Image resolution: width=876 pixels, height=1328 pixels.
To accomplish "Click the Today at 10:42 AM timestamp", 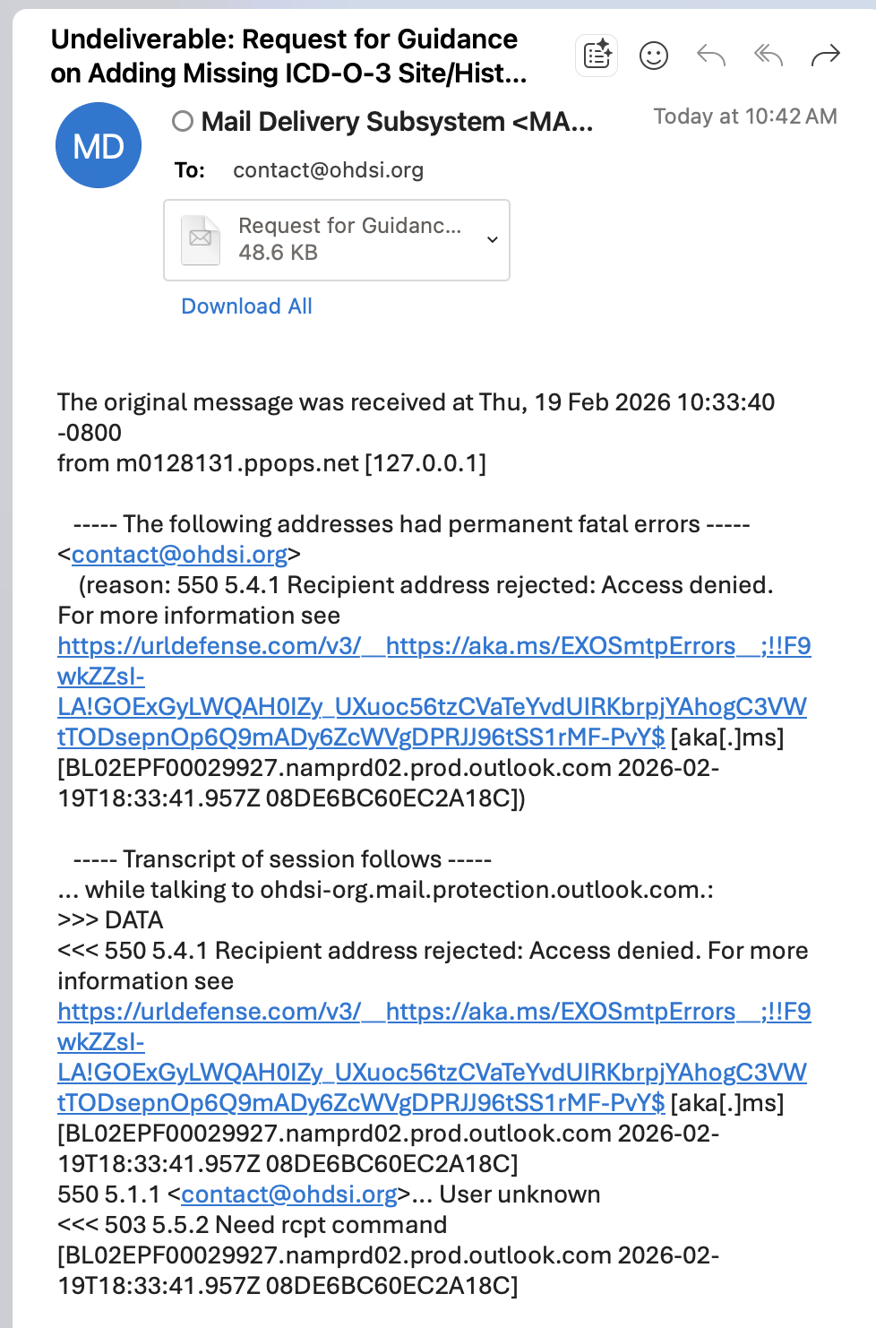I will pyautogui.click(x=744, y=116).
